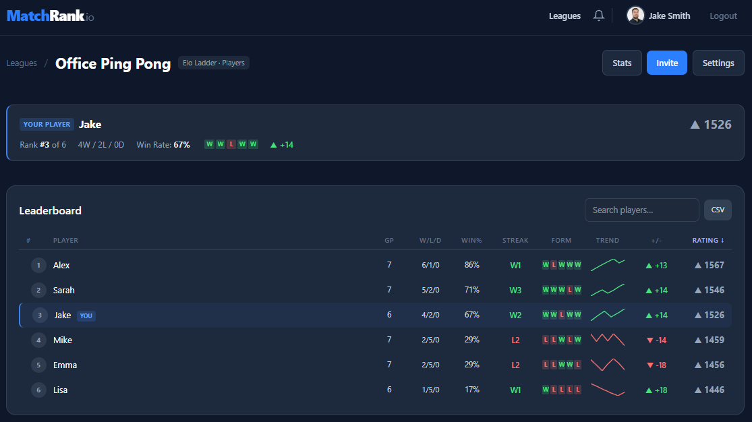Click Sarah's green trend sparkline
Image resolution: width=752 pixels, height=422 pixels.
pyautogui.click(x=607, y=289)
